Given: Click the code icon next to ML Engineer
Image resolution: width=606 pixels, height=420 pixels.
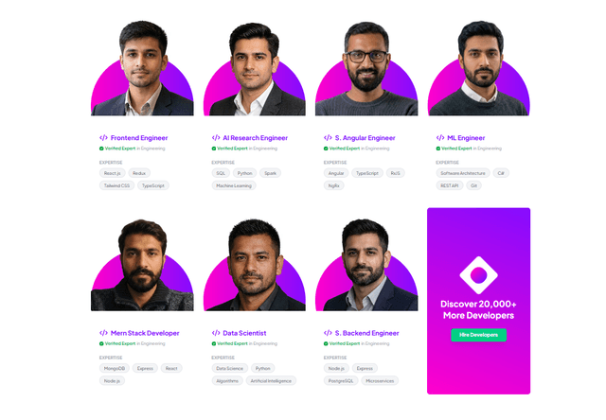Looking at the screenshot, I should tap(440, 138).
